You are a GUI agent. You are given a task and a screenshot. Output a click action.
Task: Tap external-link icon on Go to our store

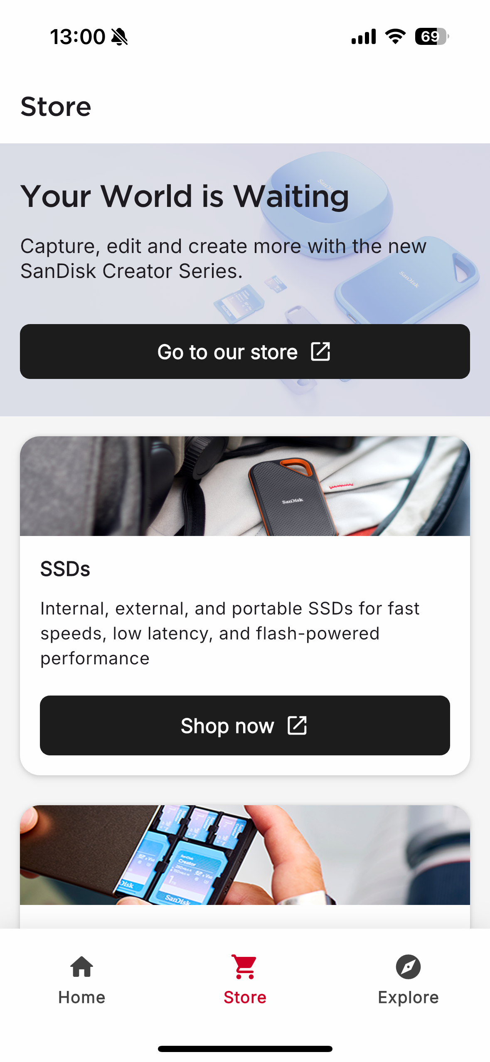coord(320,352)
